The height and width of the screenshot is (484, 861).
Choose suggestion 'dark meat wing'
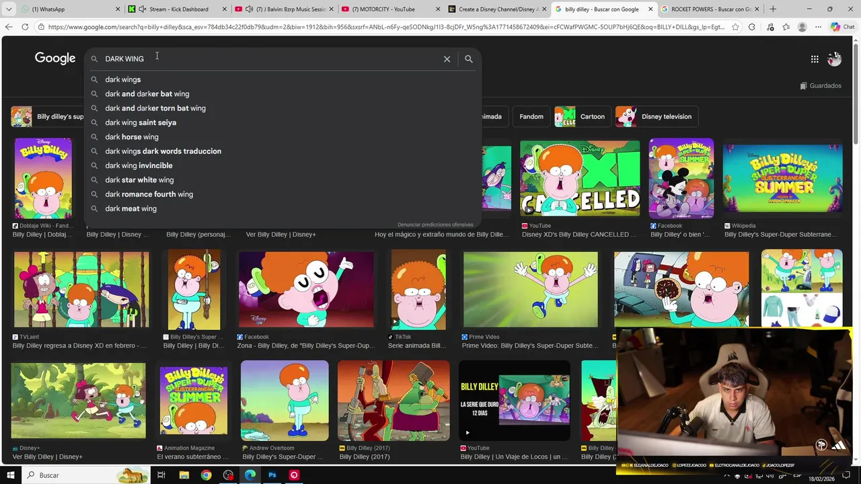click(x=283, y=208)
